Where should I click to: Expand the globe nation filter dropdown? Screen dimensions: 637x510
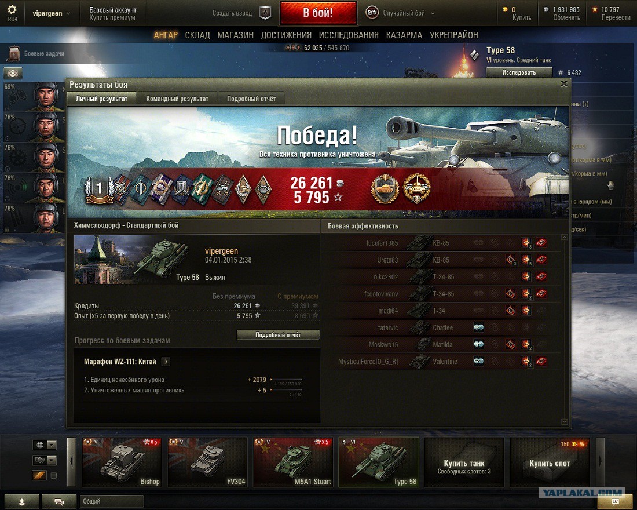pos(52,445)
